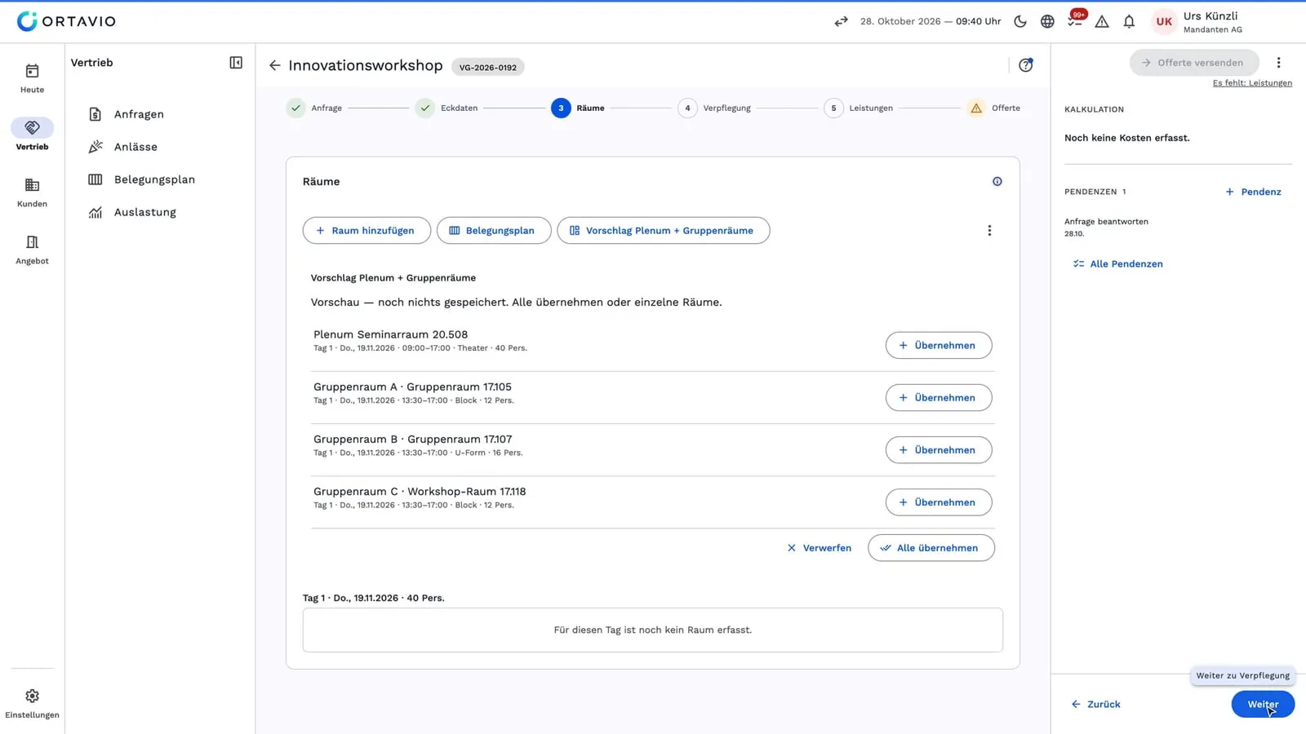The width and height of the screenshot is (1306, 734).
Task: Open notifications bell
Action: [1129, 21]
